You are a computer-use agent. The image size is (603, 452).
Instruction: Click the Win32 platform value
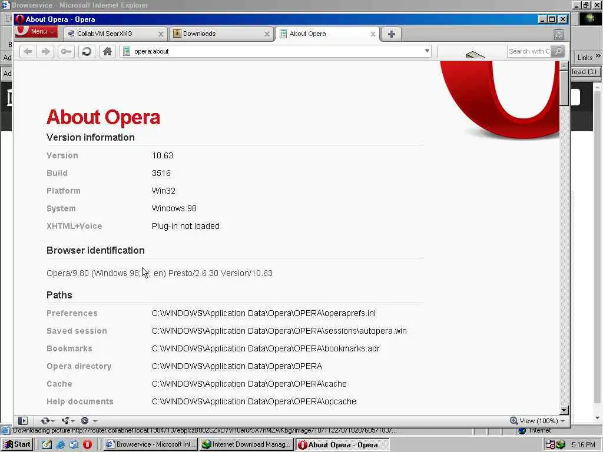164,191
